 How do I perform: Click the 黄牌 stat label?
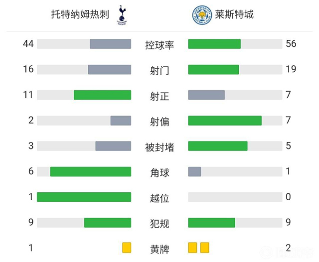[159, 249]
